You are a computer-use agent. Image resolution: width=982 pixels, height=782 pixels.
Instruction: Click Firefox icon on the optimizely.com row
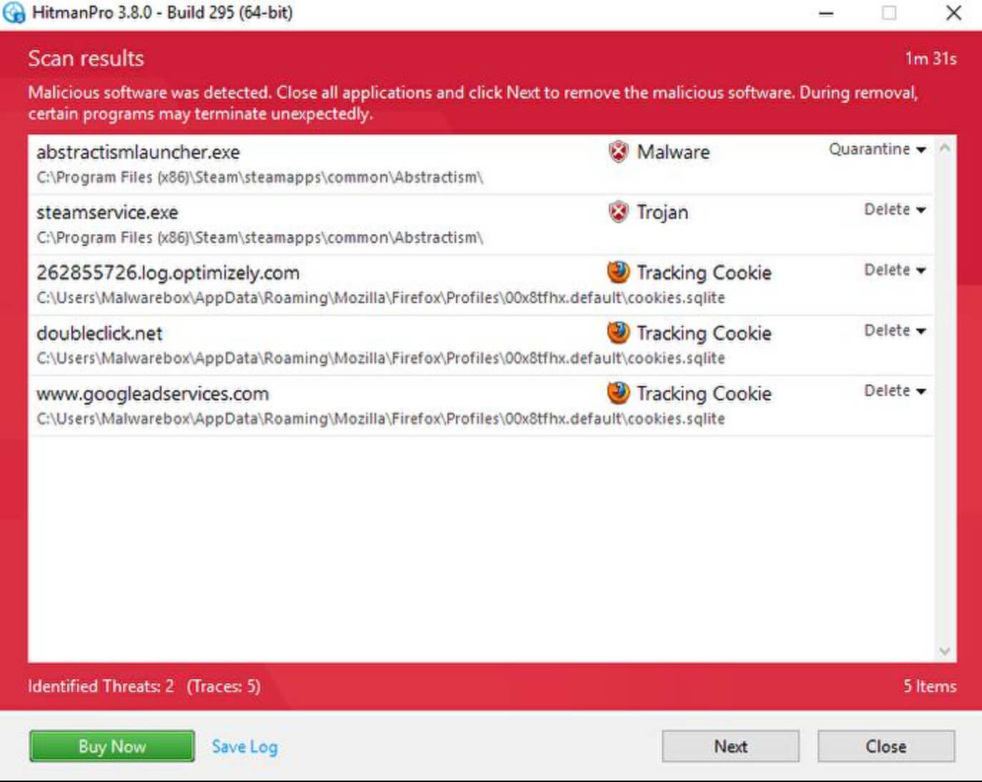point(618,272)
